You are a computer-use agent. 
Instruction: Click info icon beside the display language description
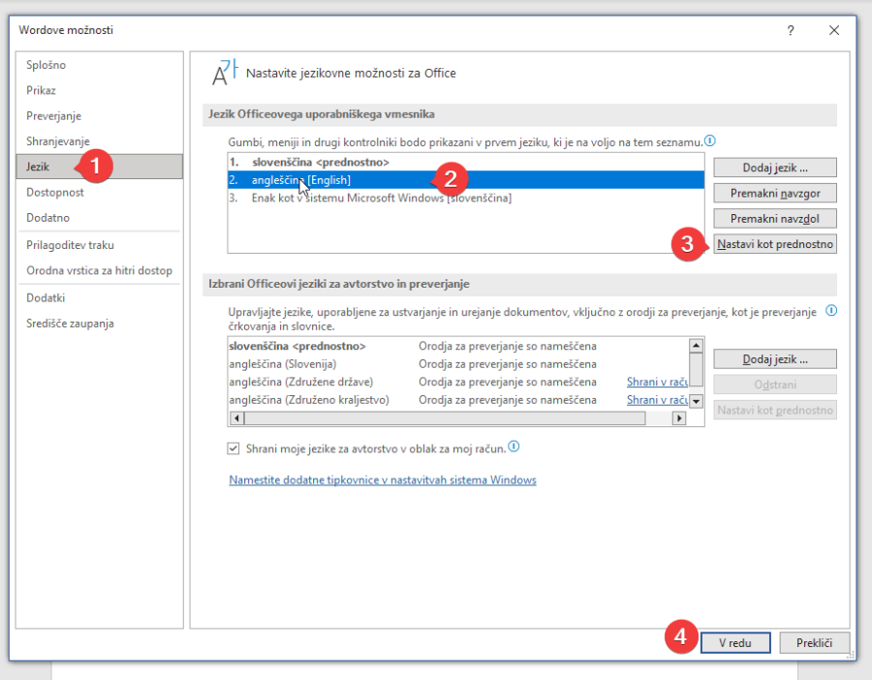click(710, 141)
